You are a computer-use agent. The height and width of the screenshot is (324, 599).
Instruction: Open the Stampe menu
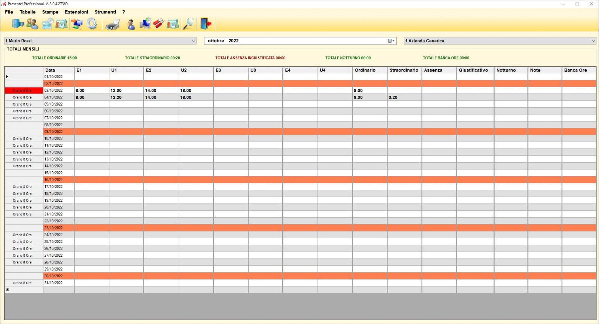(50, 12)
